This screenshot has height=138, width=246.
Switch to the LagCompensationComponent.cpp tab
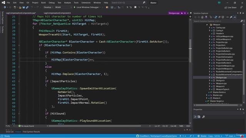tap(21, 13)
